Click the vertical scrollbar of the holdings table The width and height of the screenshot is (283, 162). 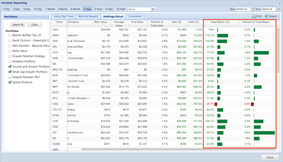click(x=278, y=51)
